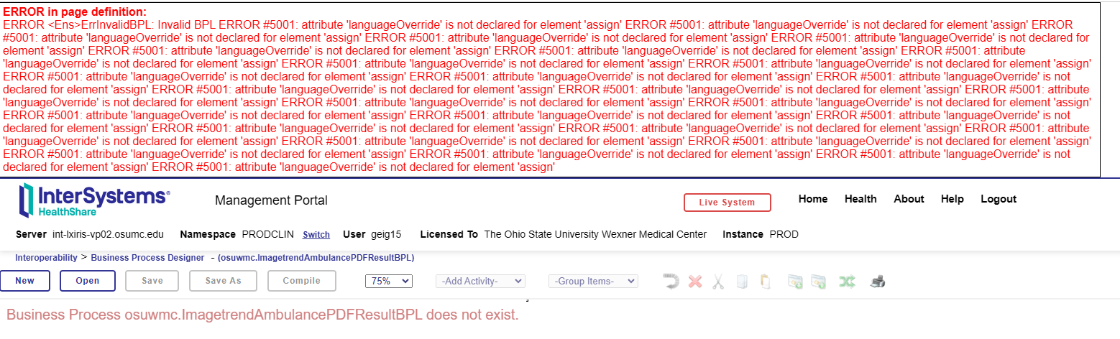
Task: Click the Open button
Action: tap(88, 281)
